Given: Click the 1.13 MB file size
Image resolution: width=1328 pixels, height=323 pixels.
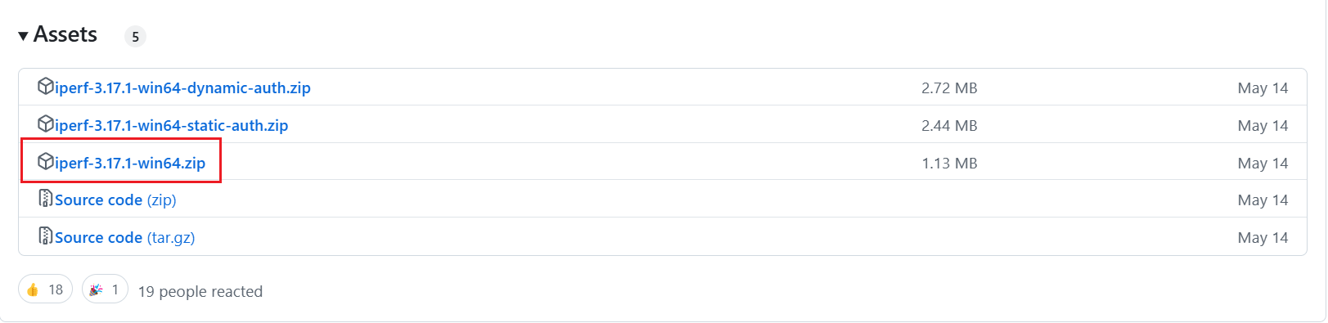Looking at the screenshot, I should [949, 163].
